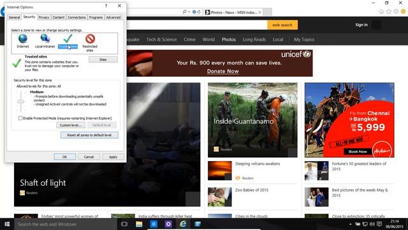Open Fortune's 50 greatest leaders article
408x230 pixels.
point(359,166)
